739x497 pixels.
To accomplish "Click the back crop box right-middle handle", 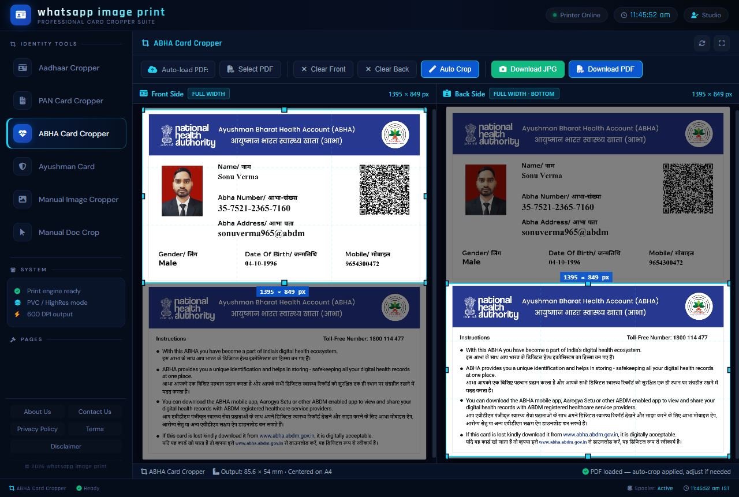I will [730, 370].
